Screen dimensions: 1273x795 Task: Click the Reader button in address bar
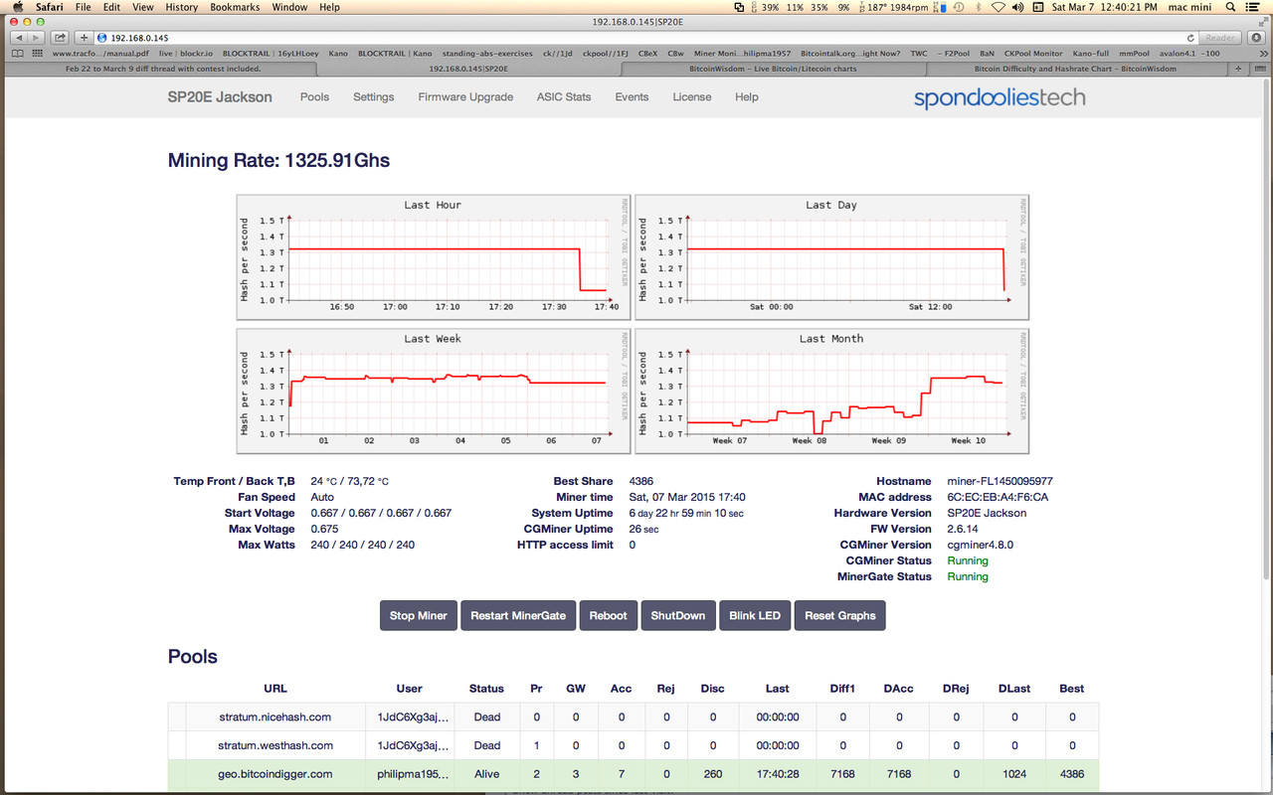(x=1219, y=37)
